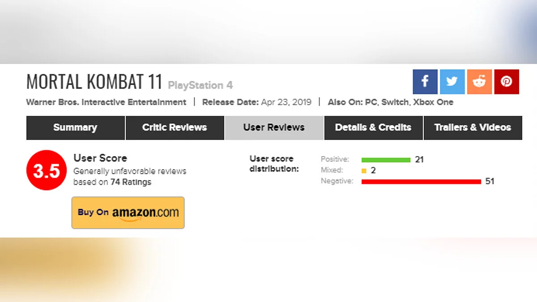Open Details & Credits tab
Screen dimensions: 537x302
(373, 128)
